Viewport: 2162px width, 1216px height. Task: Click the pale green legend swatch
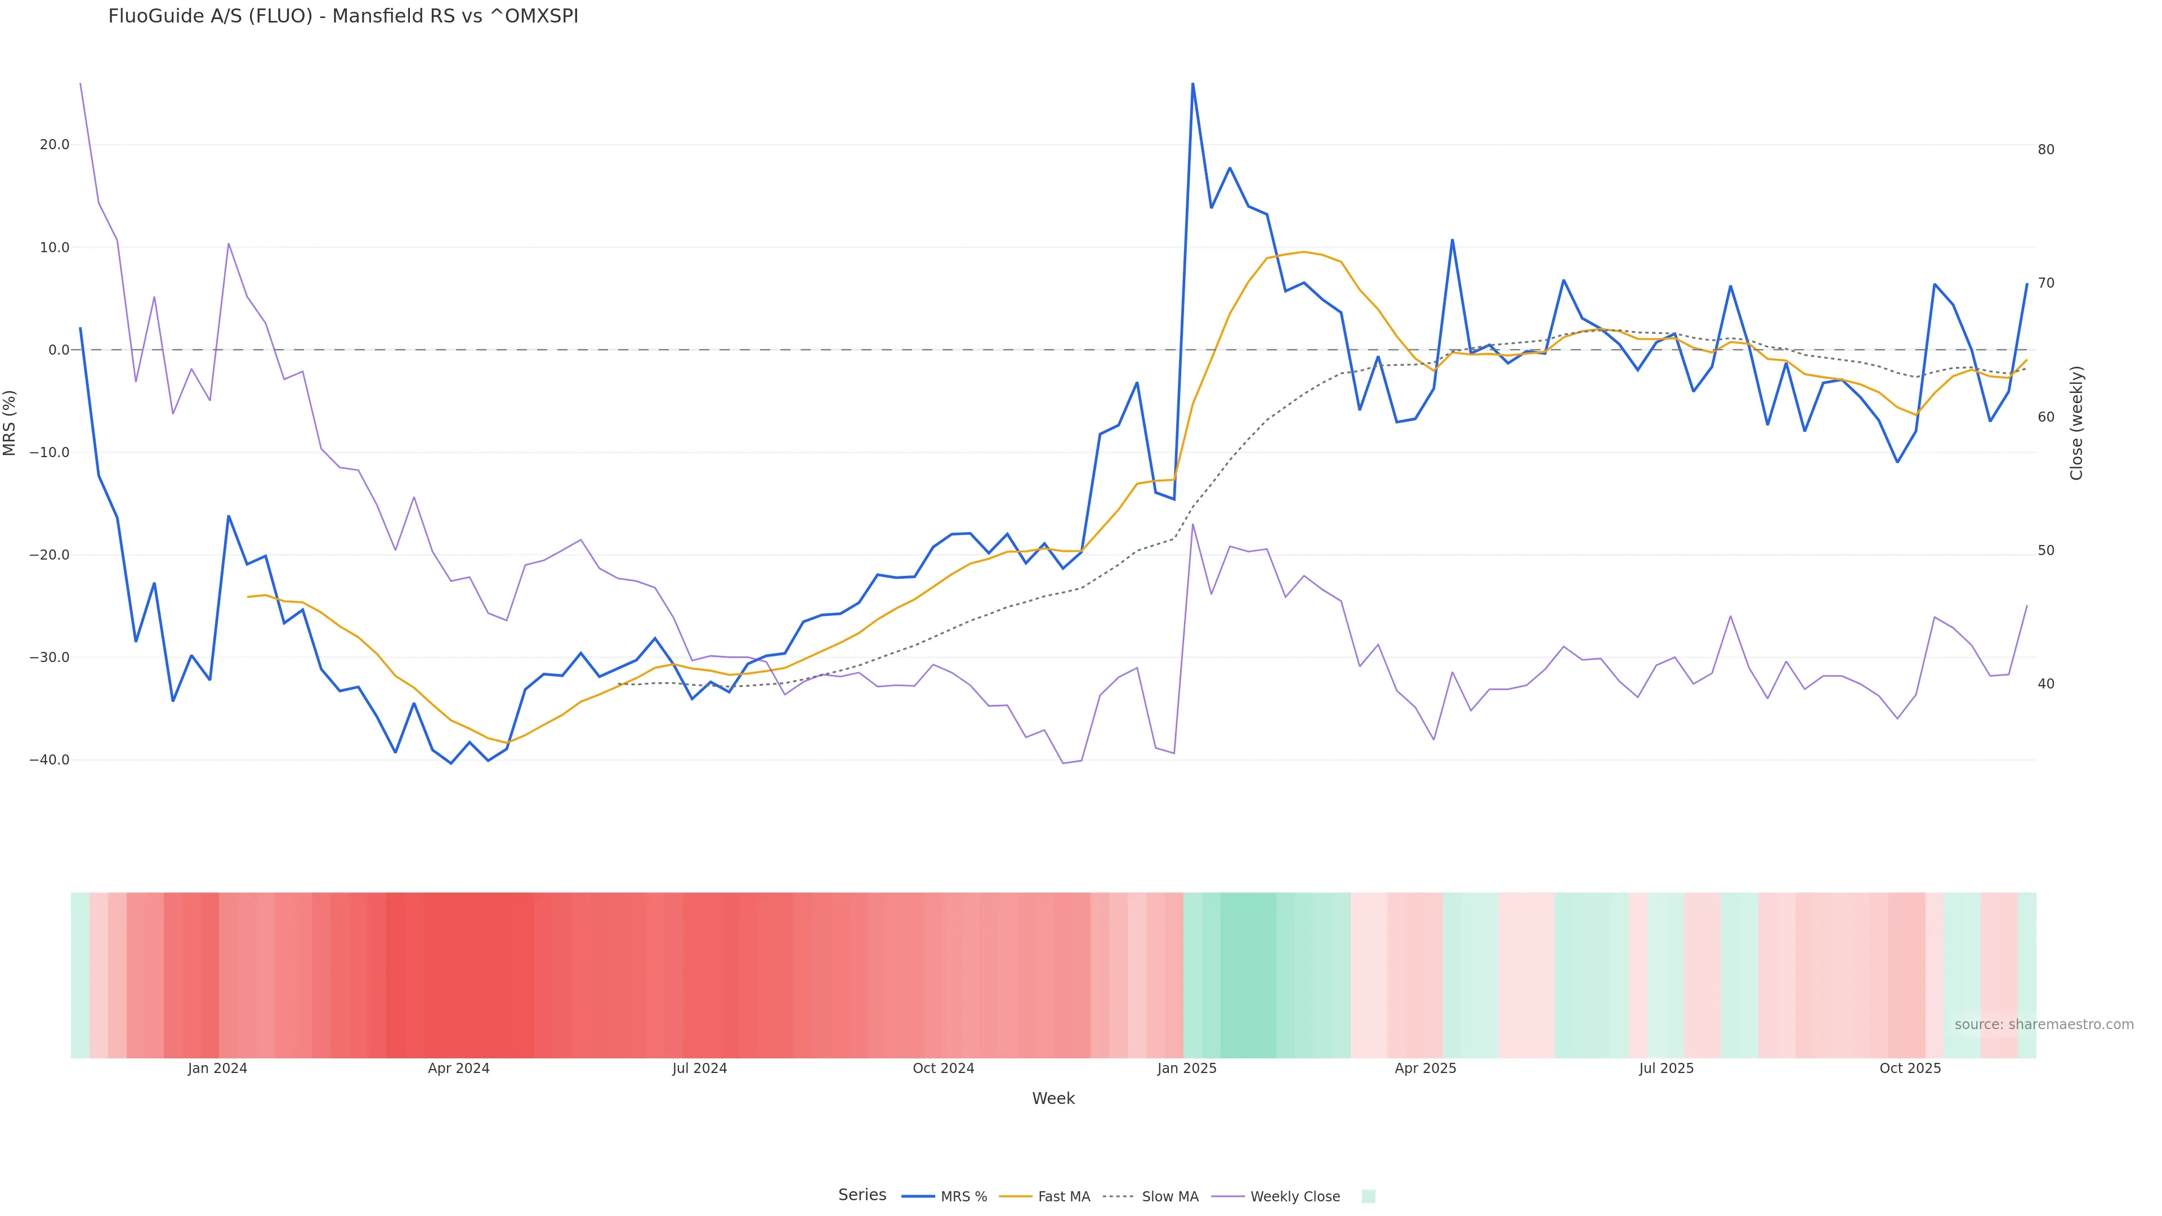tap(1368, 1197)
